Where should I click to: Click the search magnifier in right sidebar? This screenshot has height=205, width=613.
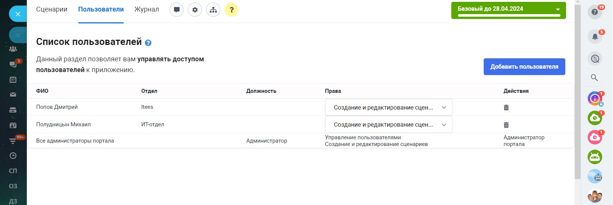(x=594, y=78)
